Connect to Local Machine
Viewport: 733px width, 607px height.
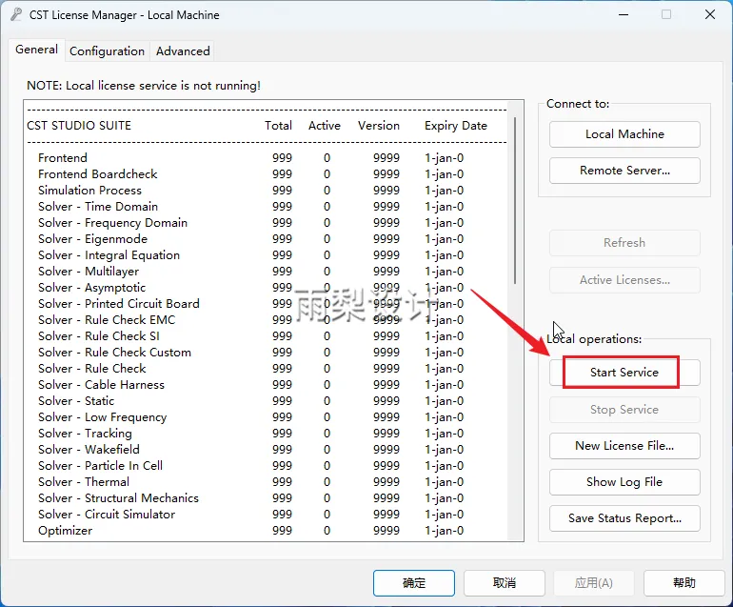pos(624,134)
